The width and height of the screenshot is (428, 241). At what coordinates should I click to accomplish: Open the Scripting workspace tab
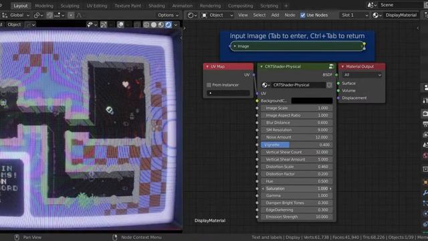(269, 6)
